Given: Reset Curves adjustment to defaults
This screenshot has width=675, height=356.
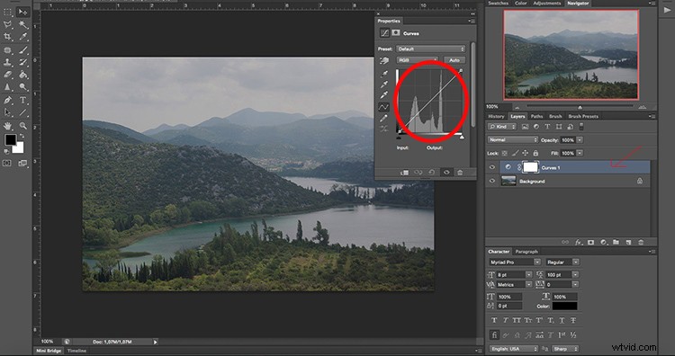Looking at the screenshot, I should pos(432,173).
